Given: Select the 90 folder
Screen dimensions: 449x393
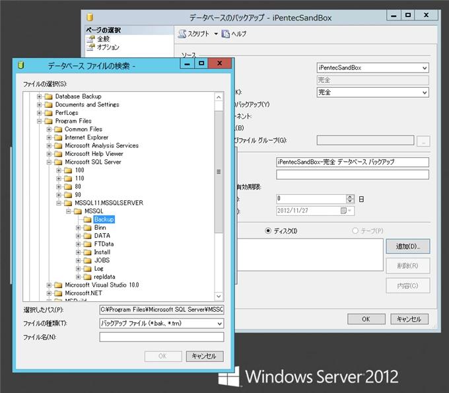Looking at the screenshot, I should tap(78, 195).
